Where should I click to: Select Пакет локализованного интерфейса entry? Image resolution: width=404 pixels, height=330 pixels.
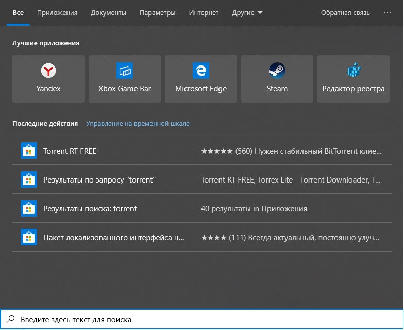(x=202, y=237)
